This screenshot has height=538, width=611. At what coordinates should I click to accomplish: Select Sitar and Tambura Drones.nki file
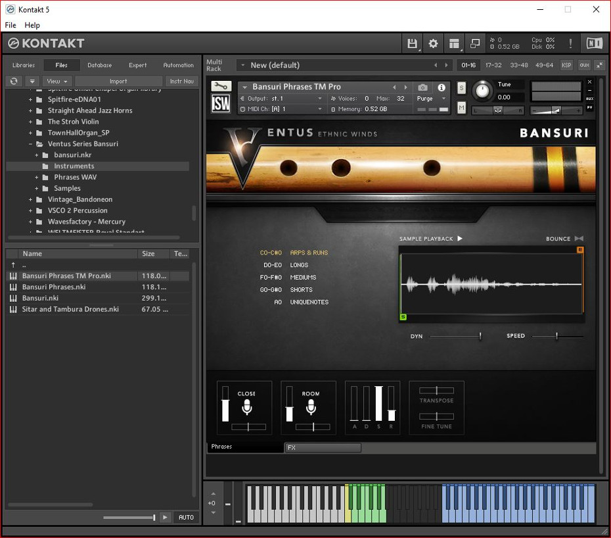(x=97, y=309)
